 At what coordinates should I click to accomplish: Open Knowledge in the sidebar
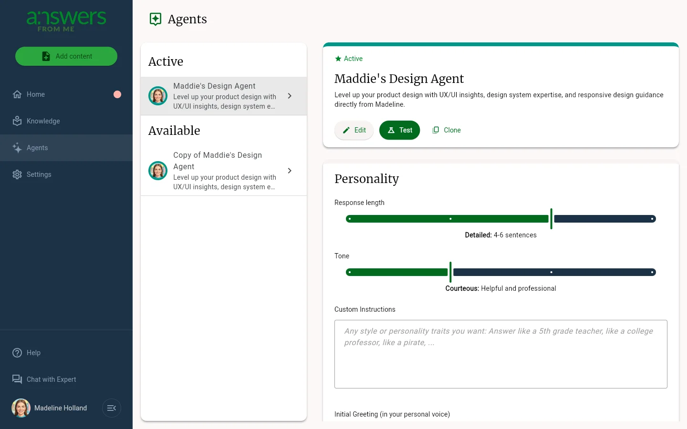click(x=66, y=121)
